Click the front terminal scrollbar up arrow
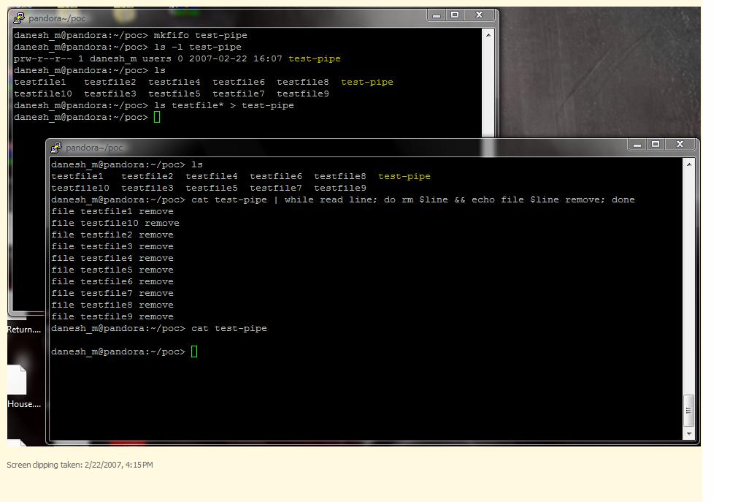 (x=688, y=164)
